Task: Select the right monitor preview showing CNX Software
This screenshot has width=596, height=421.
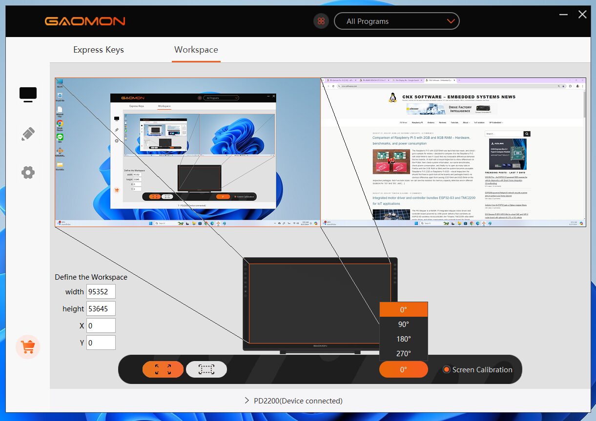Action: coord(453,152)
